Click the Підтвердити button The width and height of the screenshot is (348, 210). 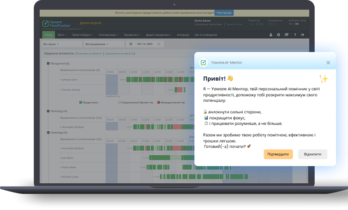(x=278, y=154)
